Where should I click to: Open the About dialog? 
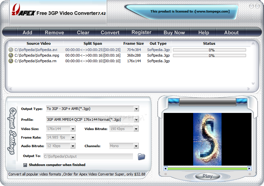point(231,32)
